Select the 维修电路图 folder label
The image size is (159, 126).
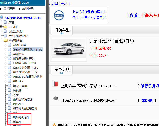(x=15, y=40)
